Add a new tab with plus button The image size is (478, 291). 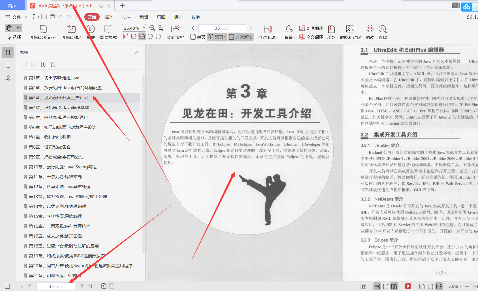[x=122, y=6]
